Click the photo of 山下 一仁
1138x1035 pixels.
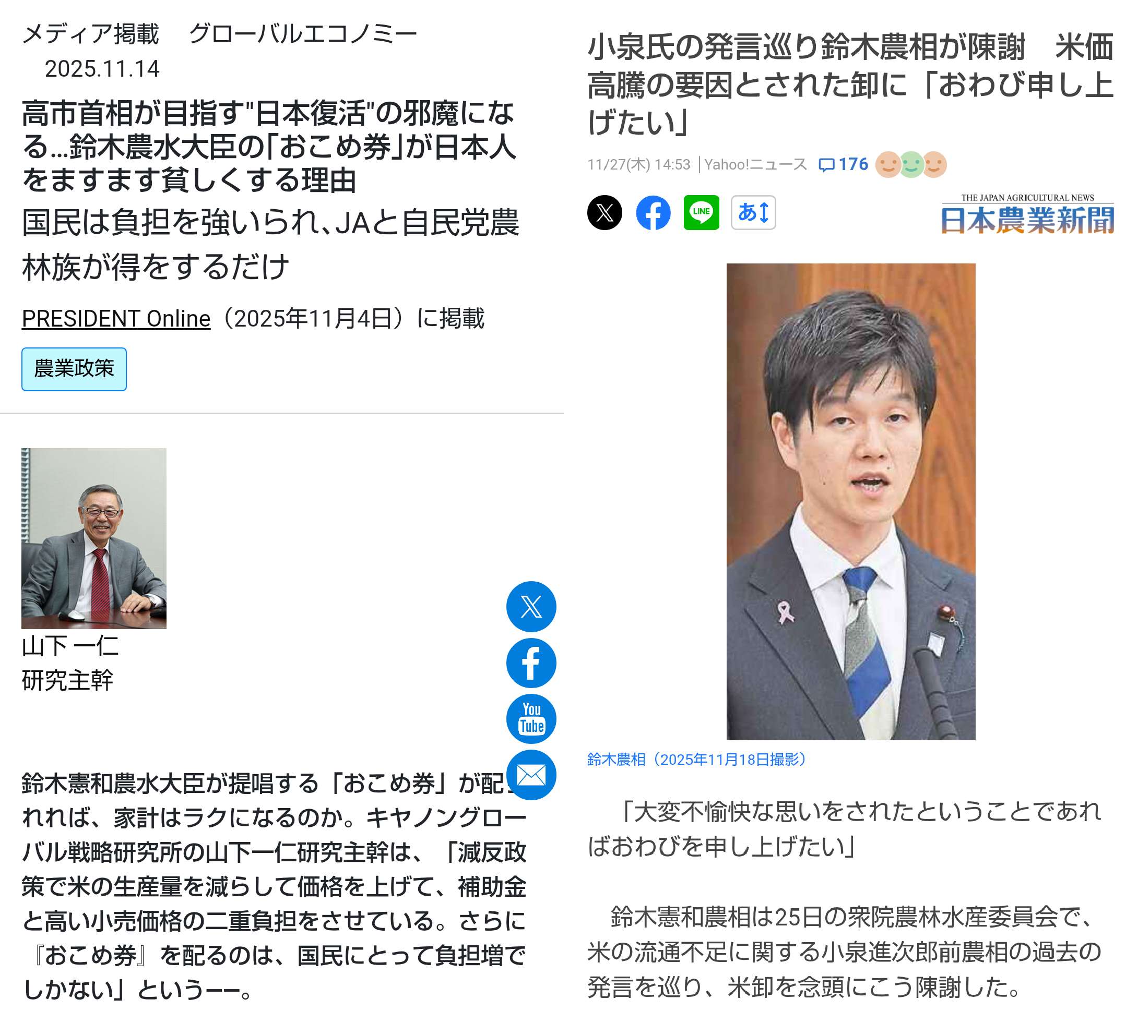(x=94, y=538)
